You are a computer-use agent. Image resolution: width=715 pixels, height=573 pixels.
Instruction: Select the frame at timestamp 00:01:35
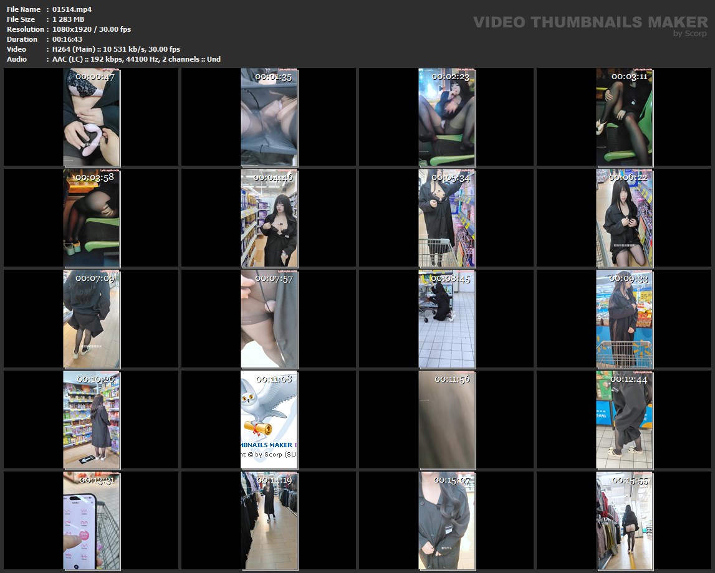269,117
